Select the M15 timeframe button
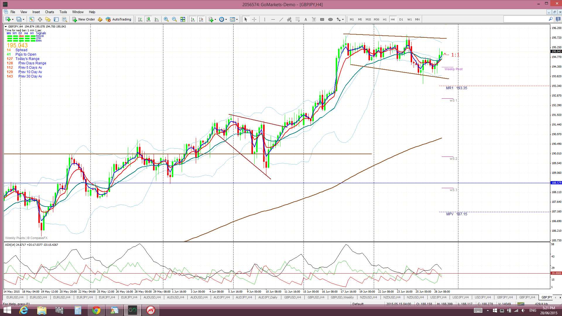 click(368, 19)
